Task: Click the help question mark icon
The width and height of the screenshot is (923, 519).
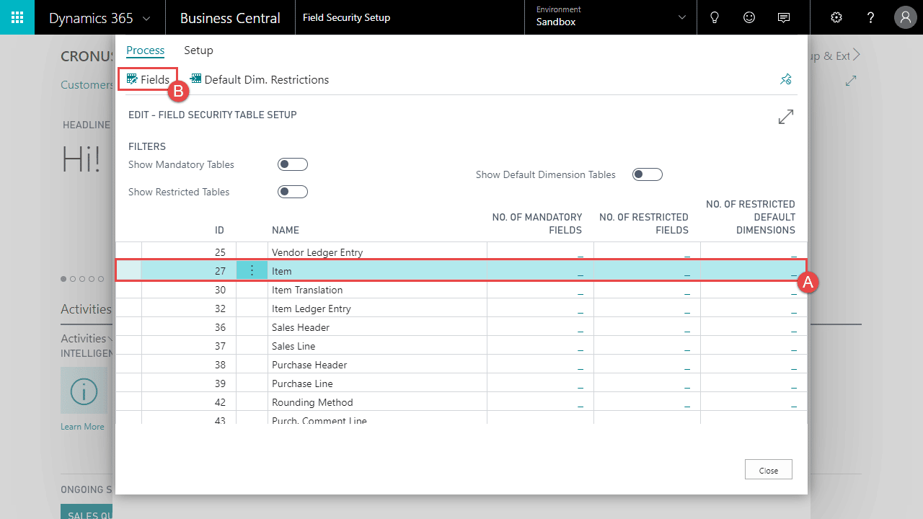Action: (x=871, y=17)
